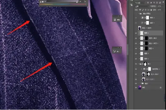
Task: Toggle visibility of group with silhouette mask
Action: point(136,64)
